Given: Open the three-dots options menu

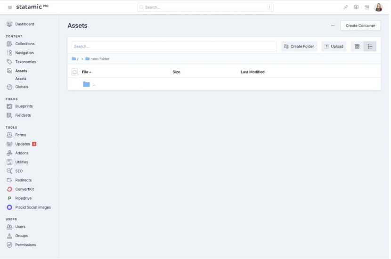Looking at the screenshot, I should pos(333,26).
